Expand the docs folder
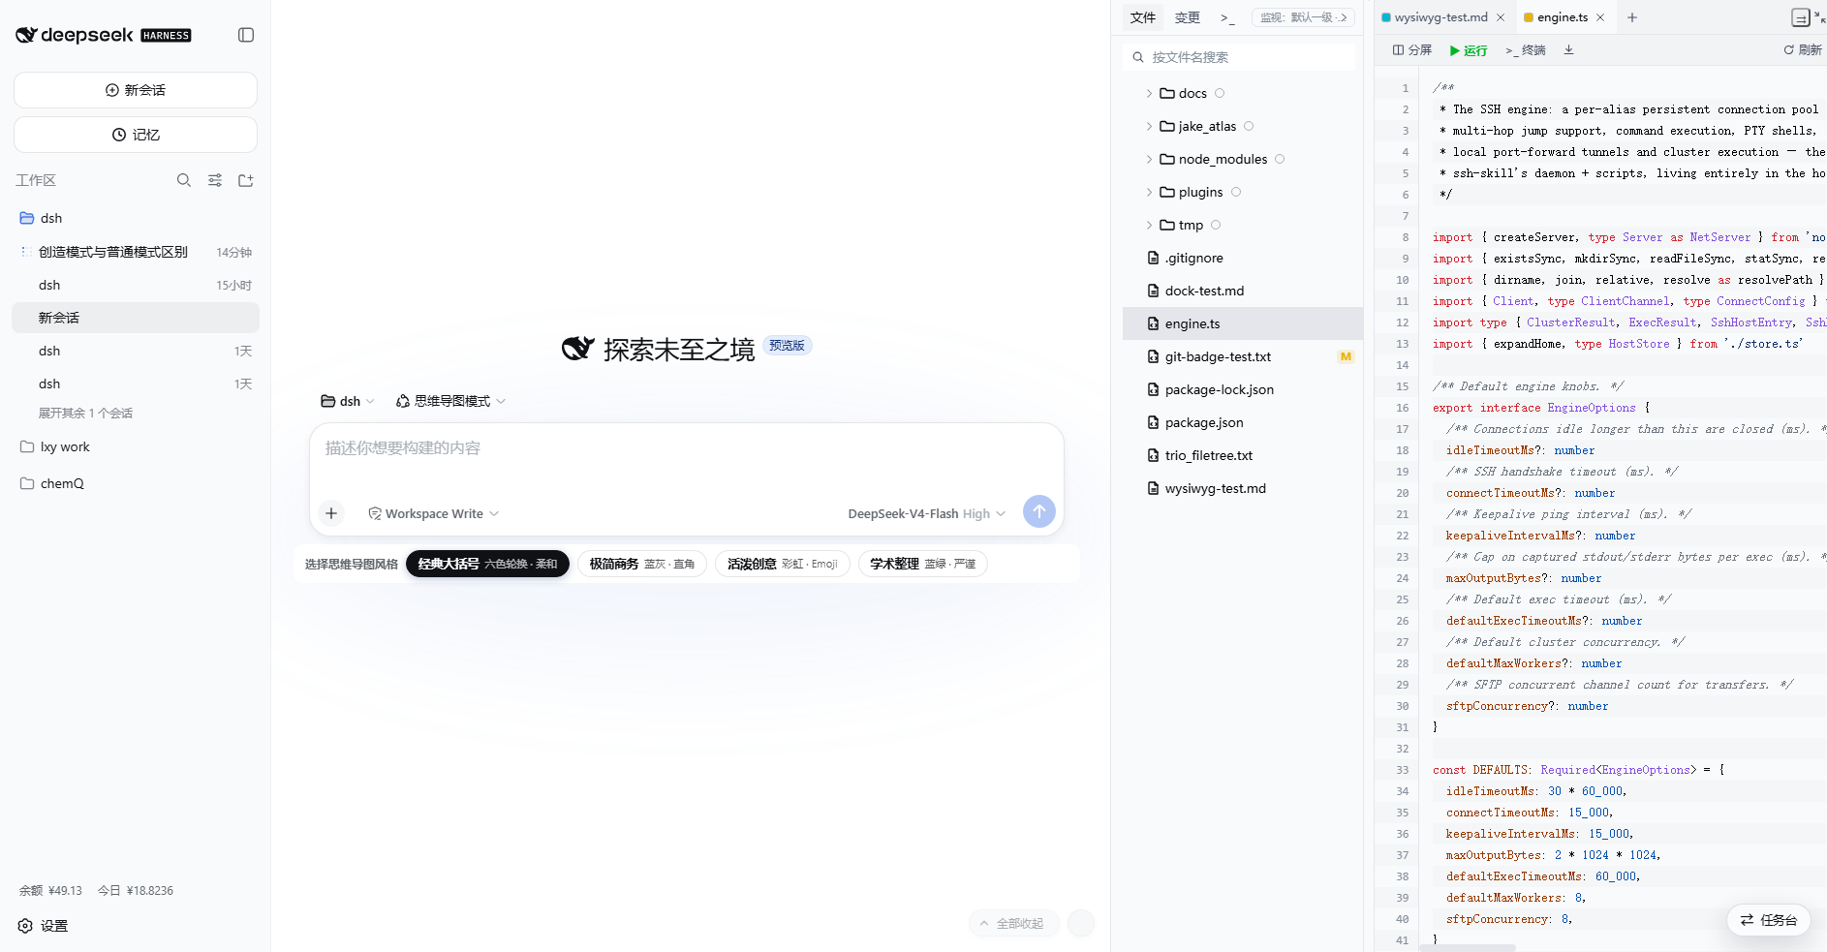The height and width of the screenshot is (952, 1827). click(1149, 94)
